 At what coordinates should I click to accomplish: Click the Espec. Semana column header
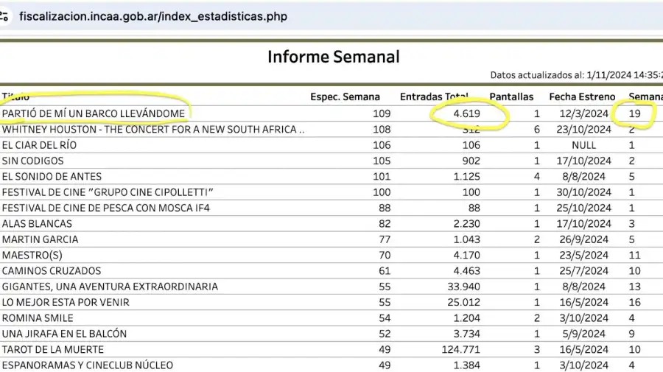point(345,96)
